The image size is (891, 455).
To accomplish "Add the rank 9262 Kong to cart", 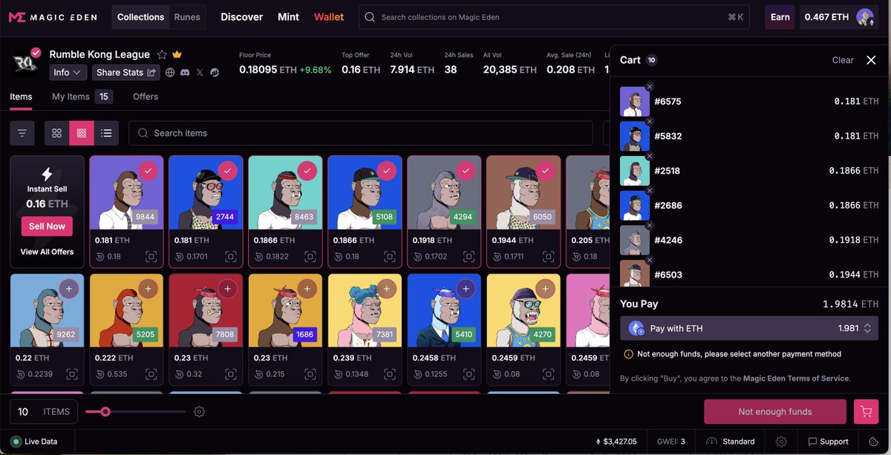I will click(68, 289).
